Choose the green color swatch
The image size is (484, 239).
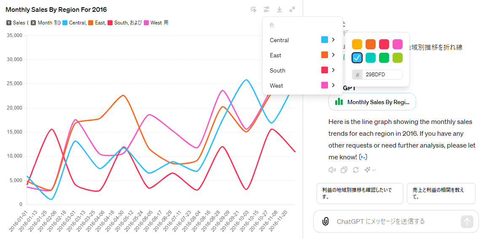click(x=384, y=58)
